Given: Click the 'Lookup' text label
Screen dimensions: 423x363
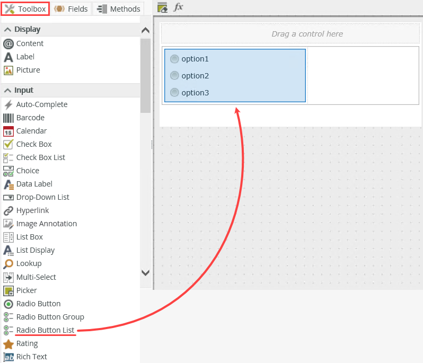Looking at the screenshot, I should [x=29, y=263].
